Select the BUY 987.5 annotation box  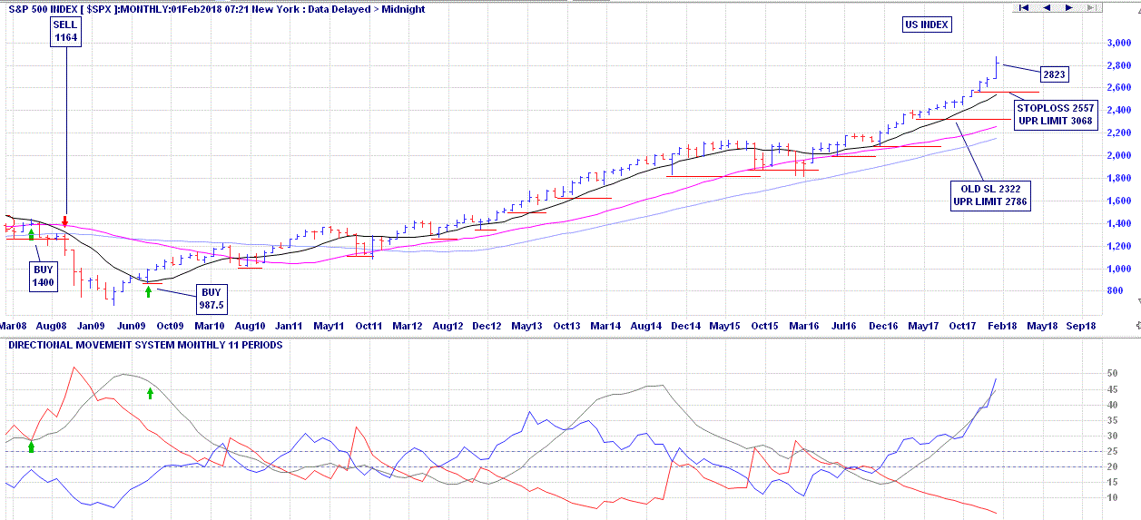[x=211, y=299]
